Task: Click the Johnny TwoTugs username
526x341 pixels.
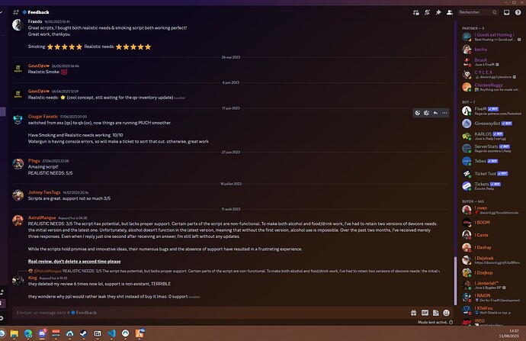Action: coord(44,192)
